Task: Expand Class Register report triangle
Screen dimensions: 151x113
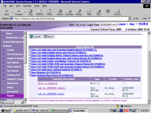Action: coord(30,72)
